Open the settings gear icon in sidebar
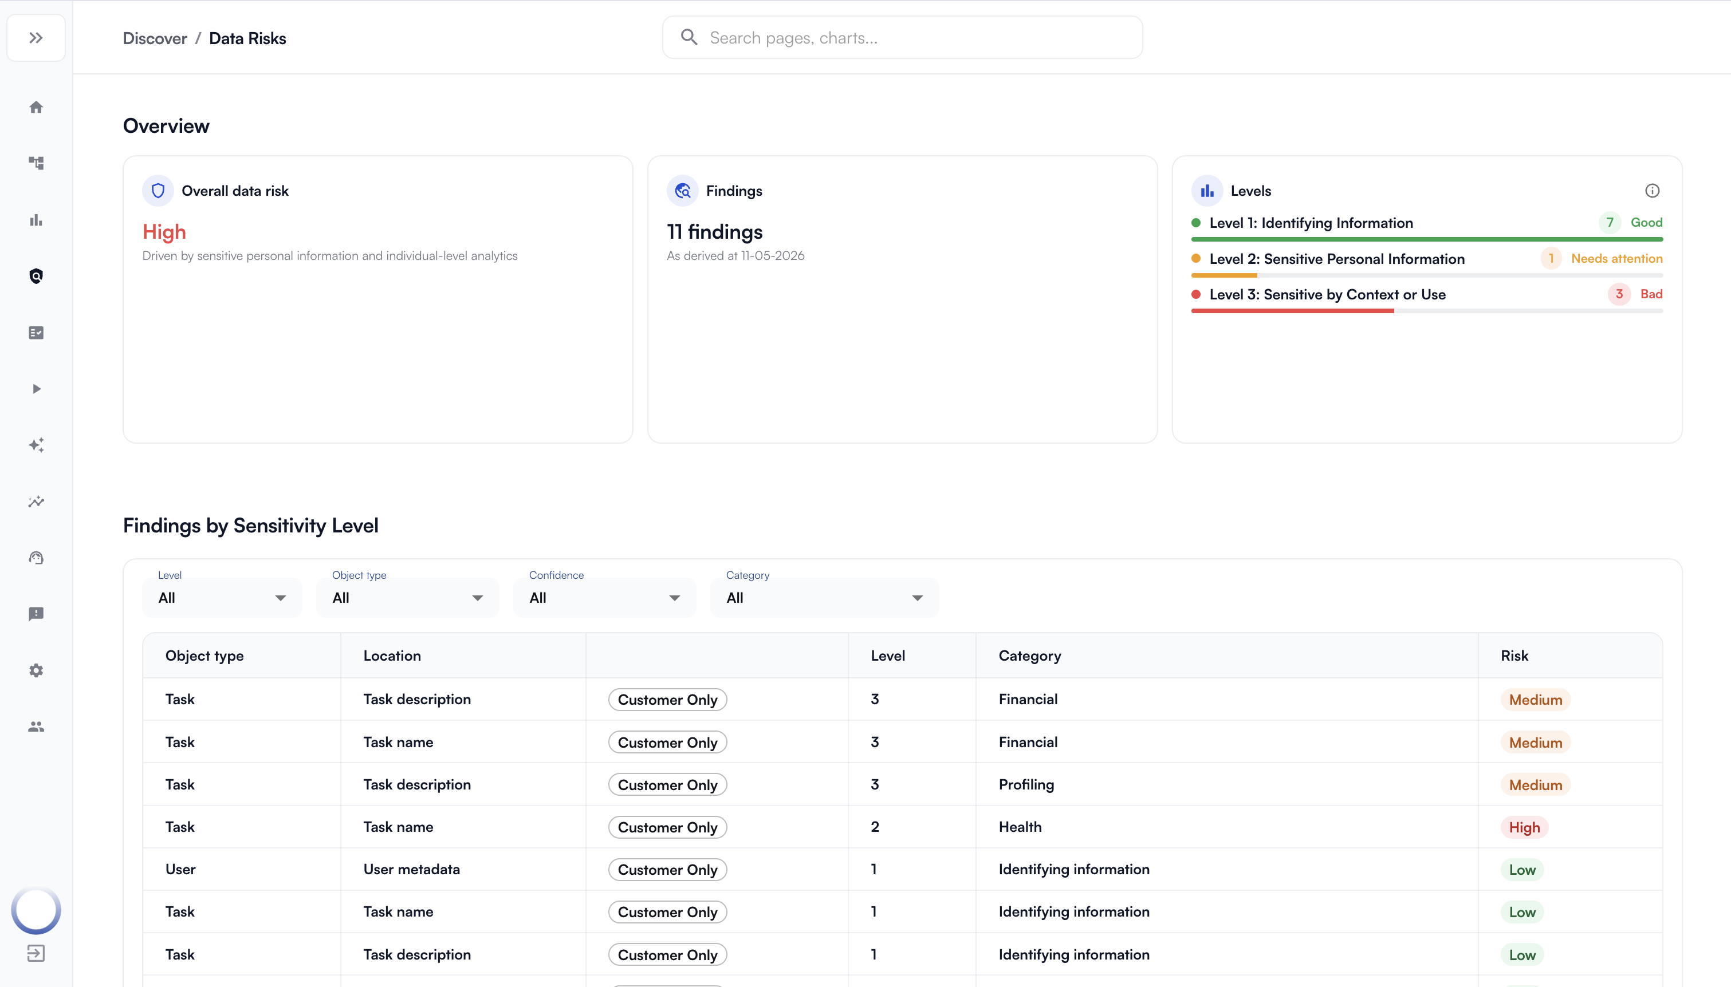The width and height of the screenshot is (1731, 987). click(36, 670)
